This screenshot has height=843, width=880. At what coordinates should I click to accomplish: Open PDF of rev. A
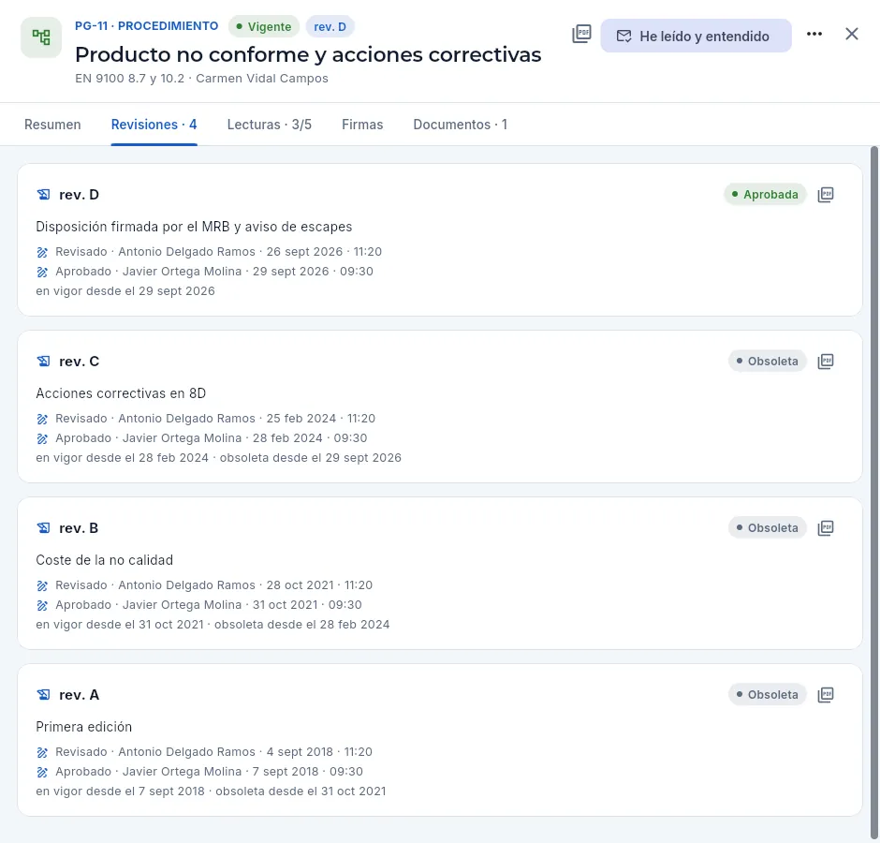click(826, 695)
